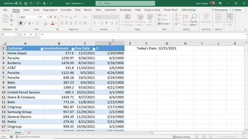Open the Customer column filter dropdown
The width and height of the screenshot is (248, 139).
coord(42,49)
